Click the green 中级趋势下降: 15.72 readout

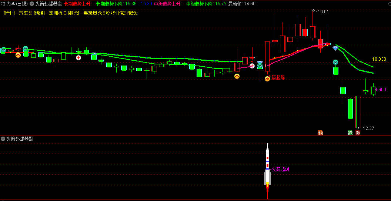(x=207, y=4)
